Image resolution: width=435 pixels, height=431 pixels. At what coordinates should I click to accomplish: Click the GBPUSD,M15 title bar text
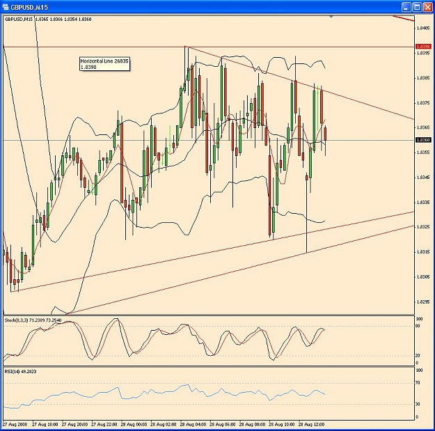click(x=29, y=8)
